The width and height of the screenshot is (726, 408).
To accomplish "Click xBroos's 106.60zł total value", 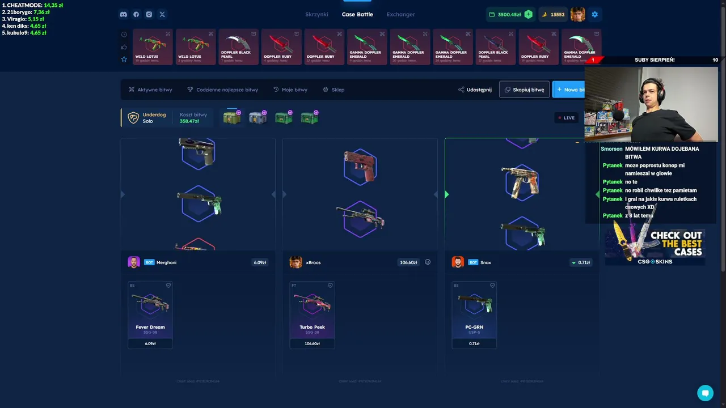I will [408, 262].
